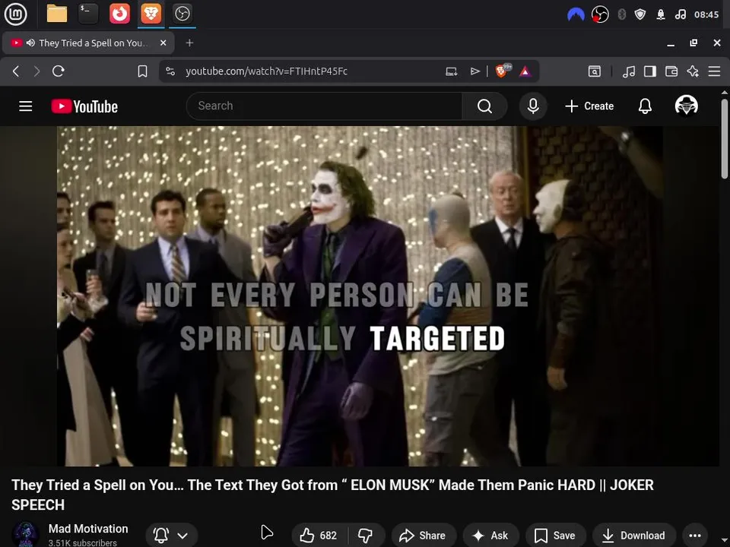Viewport: 730px width, 547px height.
Task: Open the browser's tab search toolbar button
Action: (x=595, y=71)
